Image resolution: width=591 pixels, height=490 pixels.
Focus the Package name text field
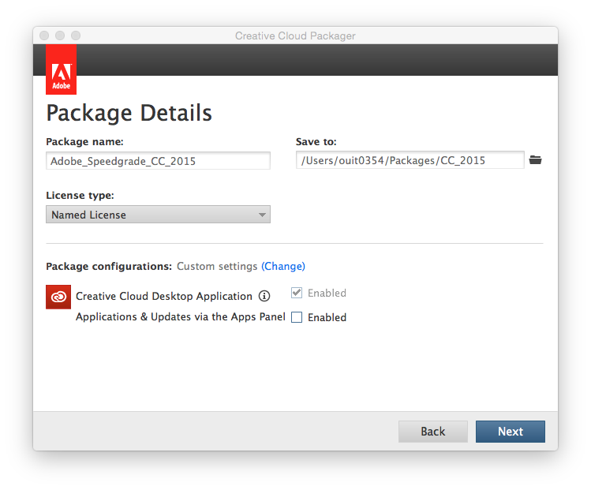[158, 161]
